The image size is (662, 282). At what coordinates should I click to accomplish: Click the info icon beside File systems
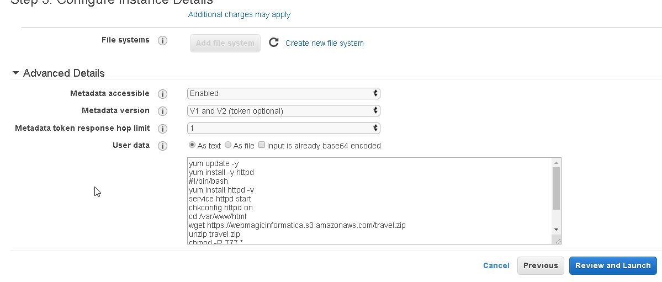click(x=162, y=40)
